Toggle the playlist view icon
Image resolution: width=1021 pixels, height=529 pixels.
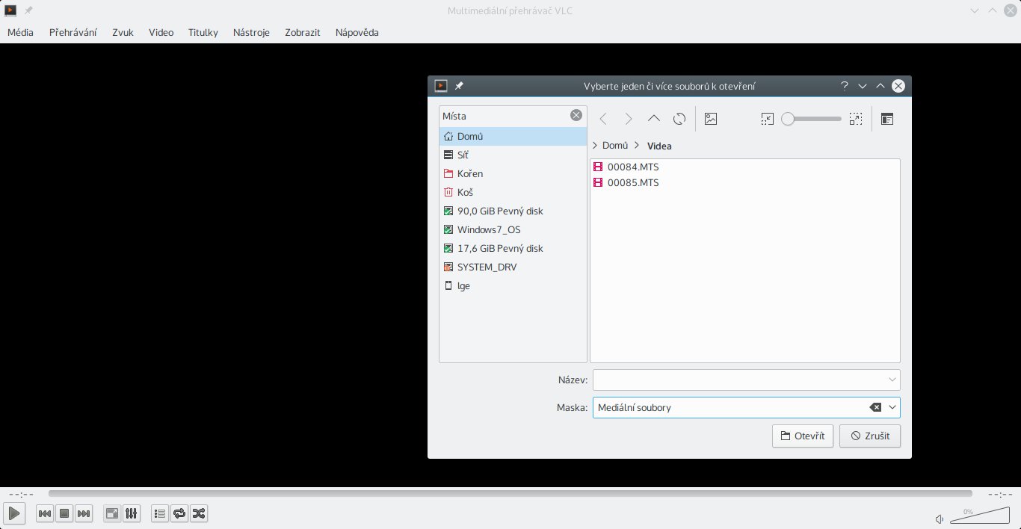[x=159, y=513]
